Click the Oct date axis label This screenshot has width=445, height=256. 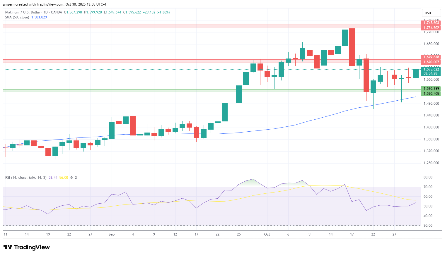(x=267, y=234)
